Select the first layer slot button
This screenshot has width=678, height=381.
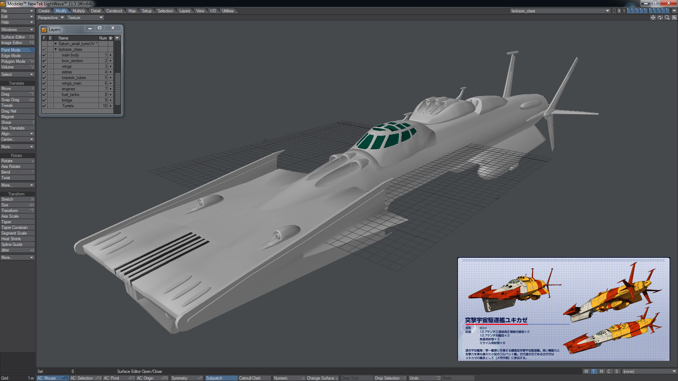(629, 11)
